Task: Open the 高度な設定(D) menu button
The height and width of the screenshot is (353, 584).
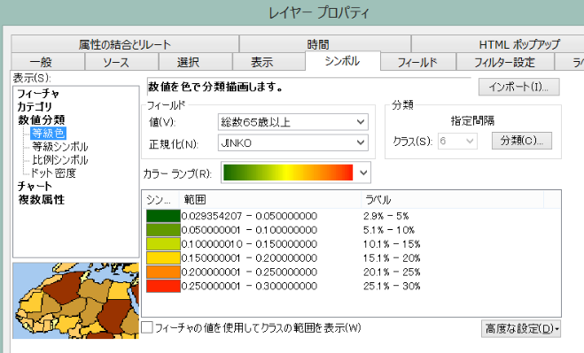Action: (521, 329)
